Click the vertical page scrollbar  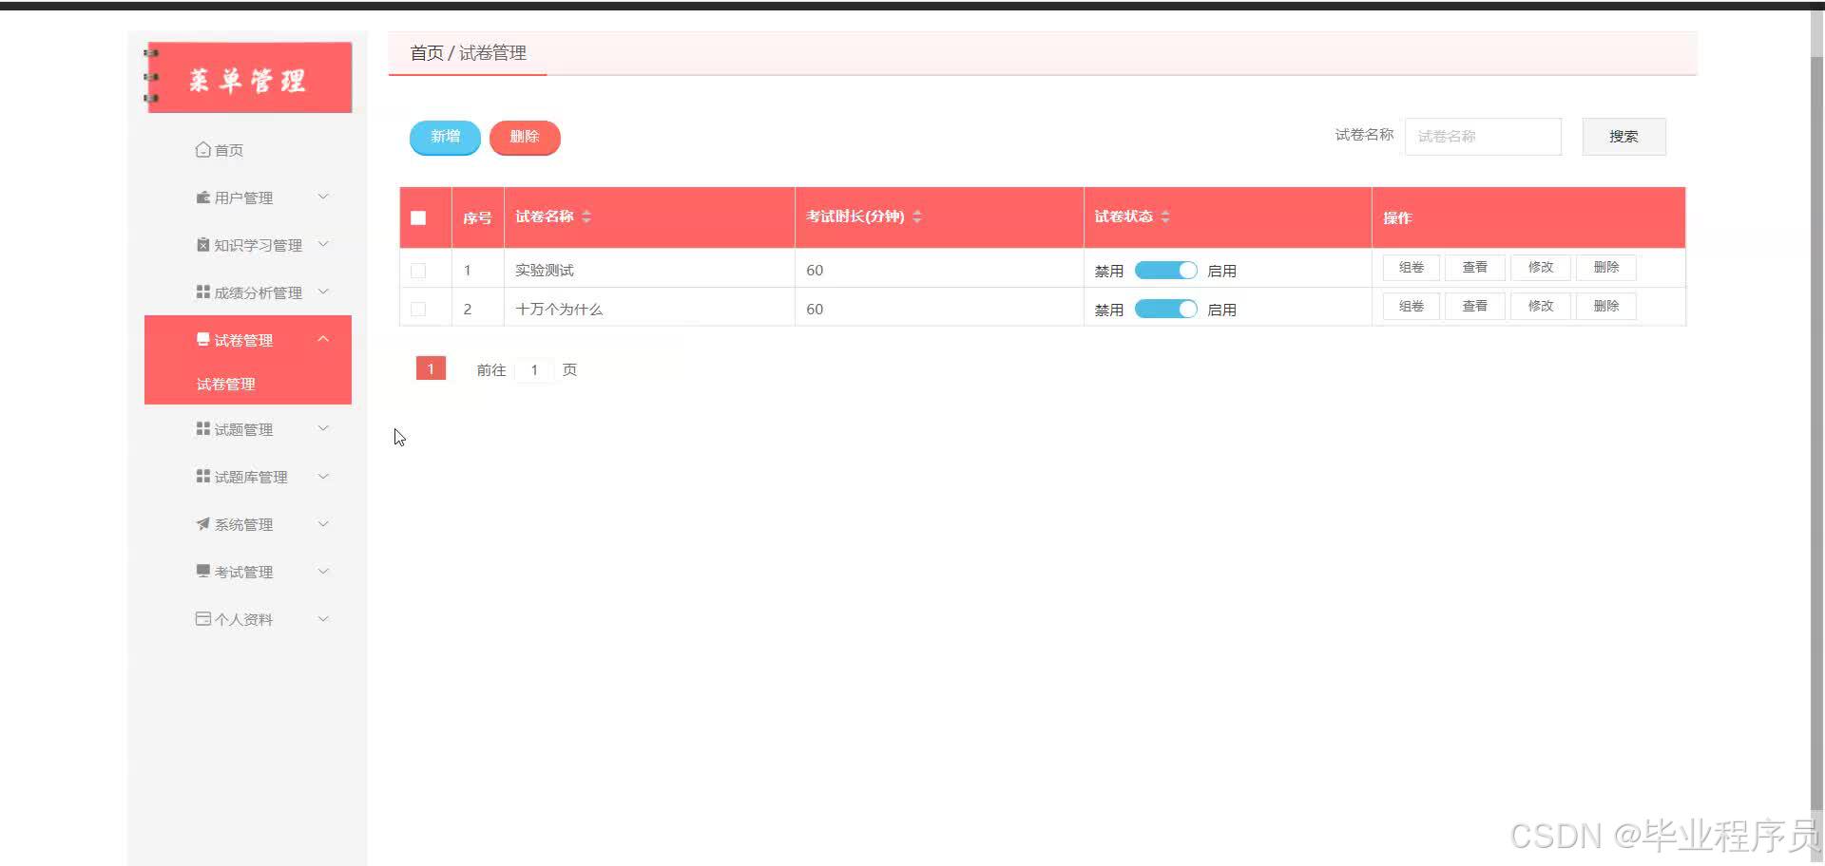tap(1816, 432)
